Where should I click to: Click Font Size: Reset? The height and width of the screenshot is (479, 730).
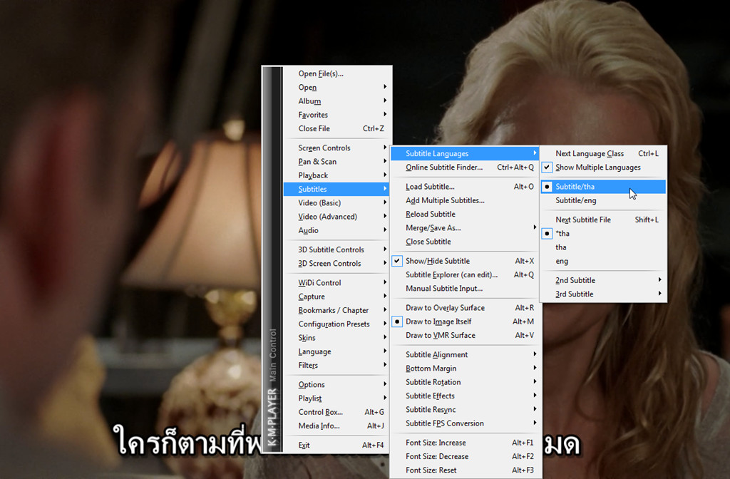coord(464,470)
